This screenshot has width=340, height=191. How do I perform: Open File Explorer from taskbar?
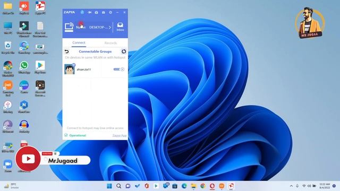[193, 186]
